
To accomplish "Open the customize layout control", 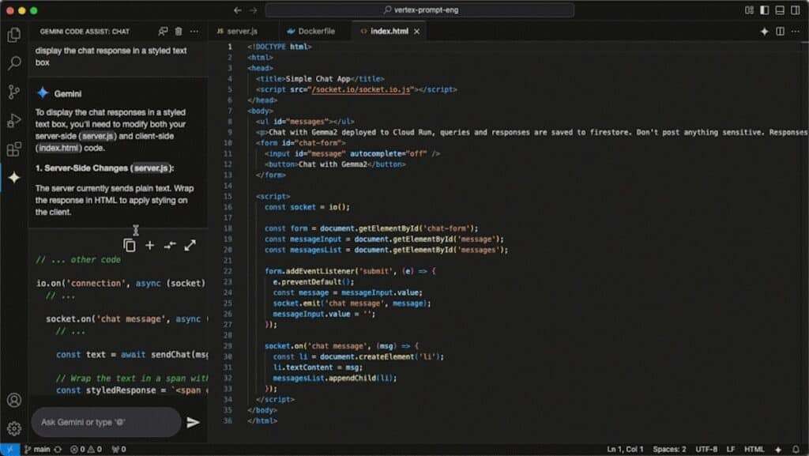I will tap(749, 10).
